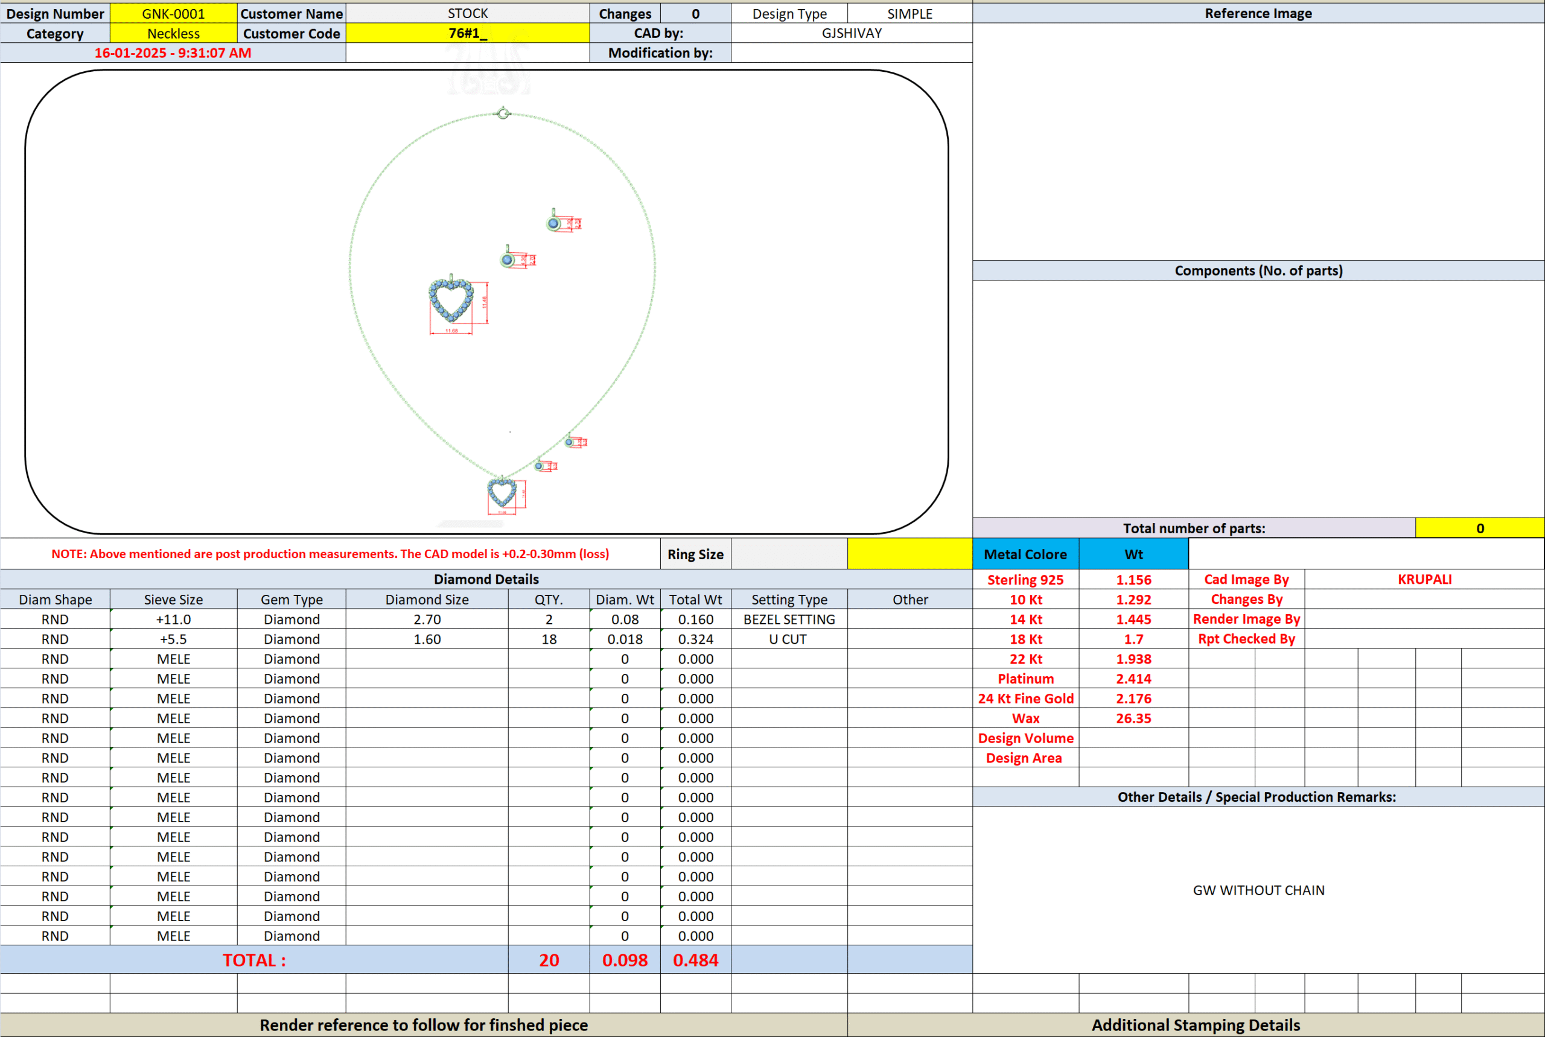Select the Neckless category cell

tap(173, 33)
